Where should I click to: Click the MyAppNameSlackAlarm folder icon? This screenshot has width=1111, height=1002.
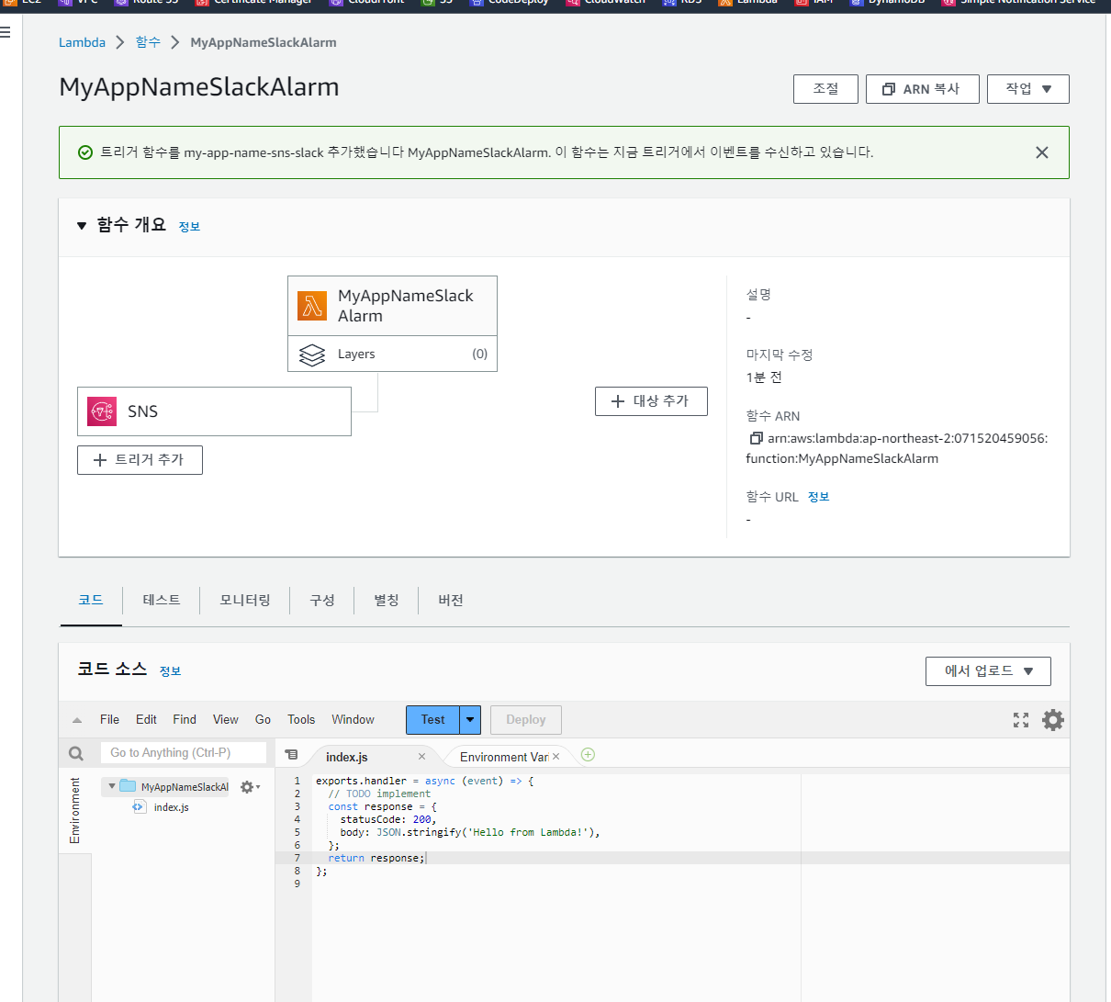(128, 786)
